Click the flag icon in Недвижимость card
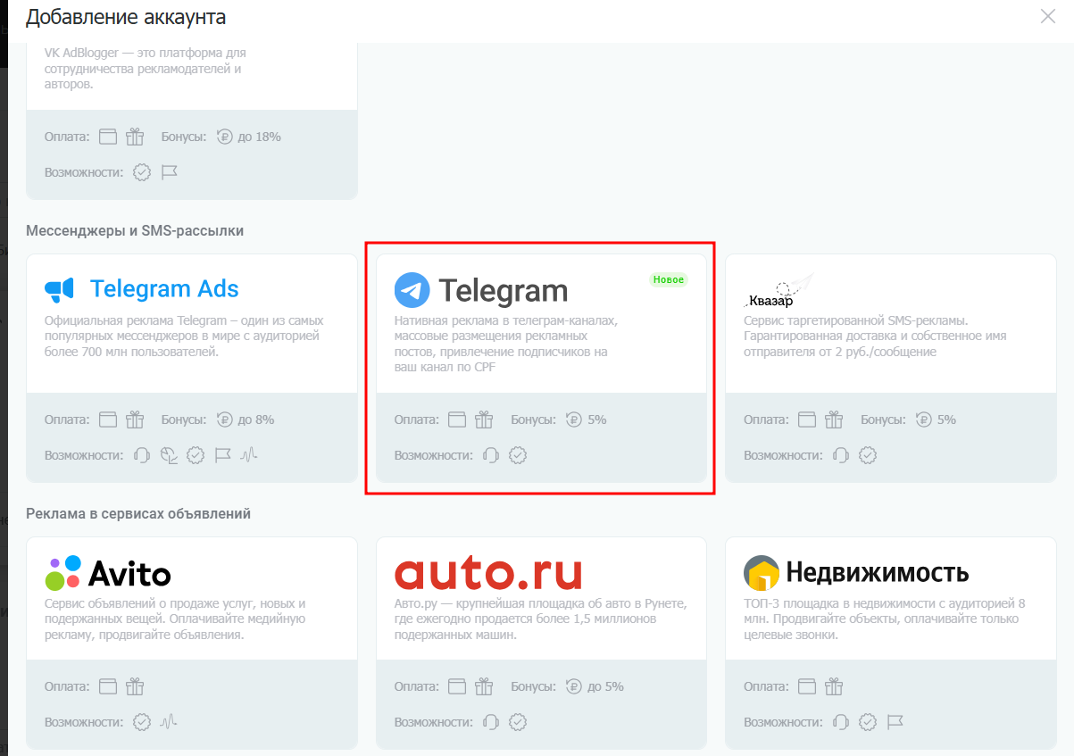The image size is (1074, 756). (x=895, y=721)
